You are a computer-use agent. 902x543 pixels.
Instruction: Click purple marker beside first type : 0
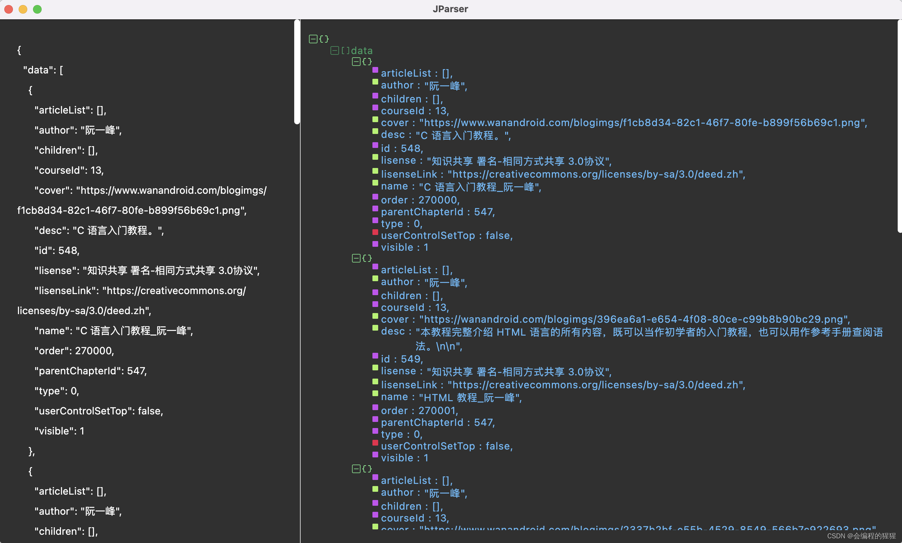(x=375, y=220)
